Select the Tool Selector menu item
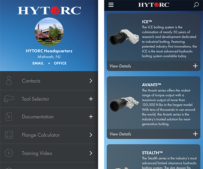The image size is (203, 169). tap(49, 99)
